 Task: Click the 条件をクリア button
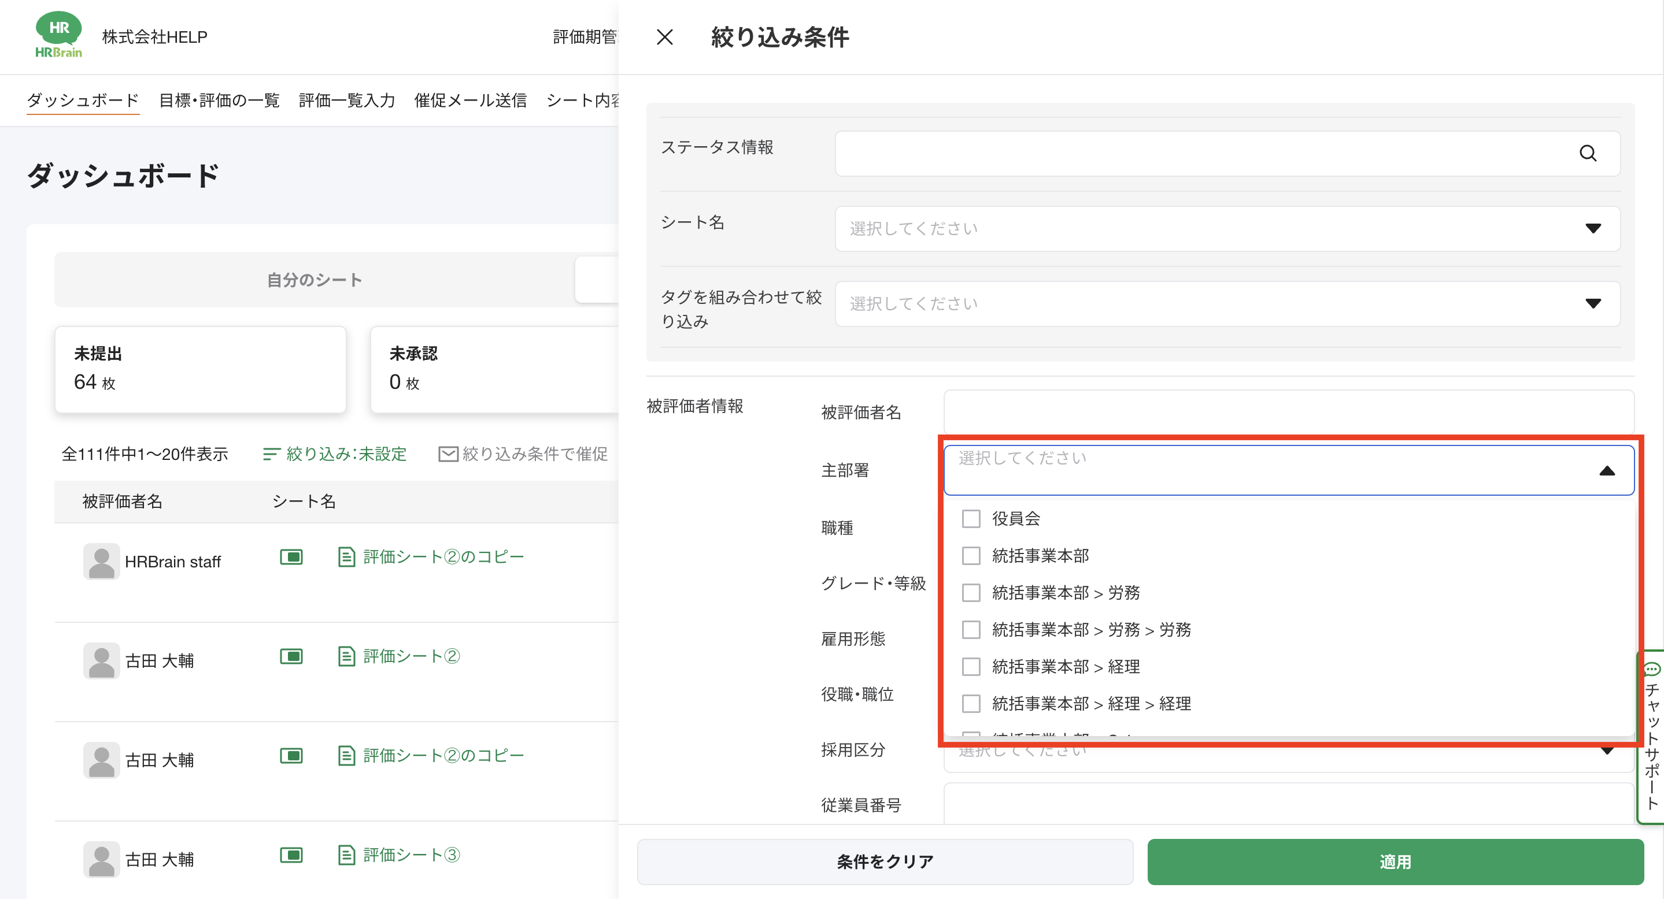[884, 861]
